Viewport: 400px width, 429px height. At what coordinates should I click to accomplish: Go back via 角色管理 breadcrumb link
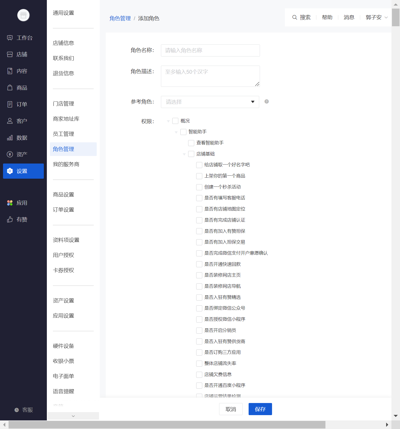click(x=120, y=18)
